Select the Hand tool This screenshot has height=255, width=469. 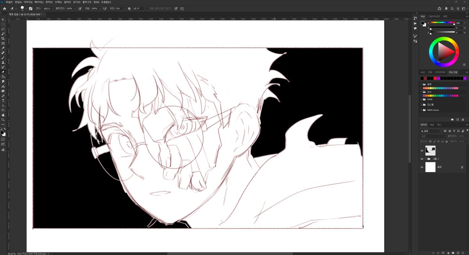tap(3, 115)
